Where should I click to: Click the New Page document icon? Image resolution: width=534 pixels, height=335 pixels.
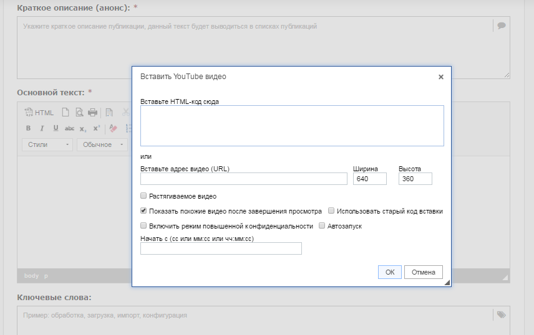66,112
